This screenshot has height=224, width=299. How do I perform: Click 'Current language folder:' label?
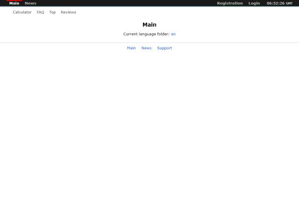pos(146,34)
